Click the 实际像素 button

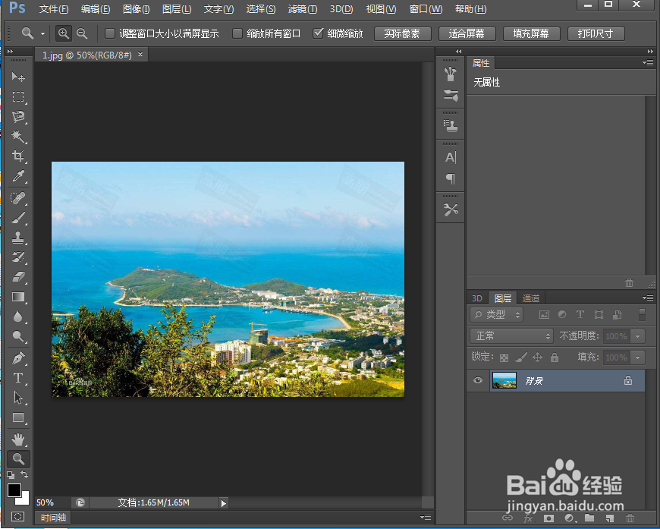(402, 33)
